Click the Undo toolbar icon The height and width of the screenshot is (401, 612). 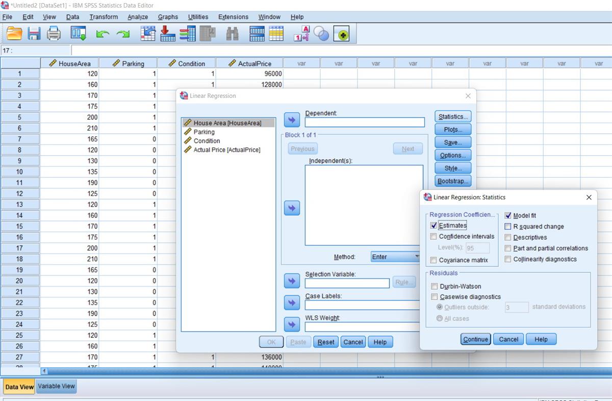[102, 33]
